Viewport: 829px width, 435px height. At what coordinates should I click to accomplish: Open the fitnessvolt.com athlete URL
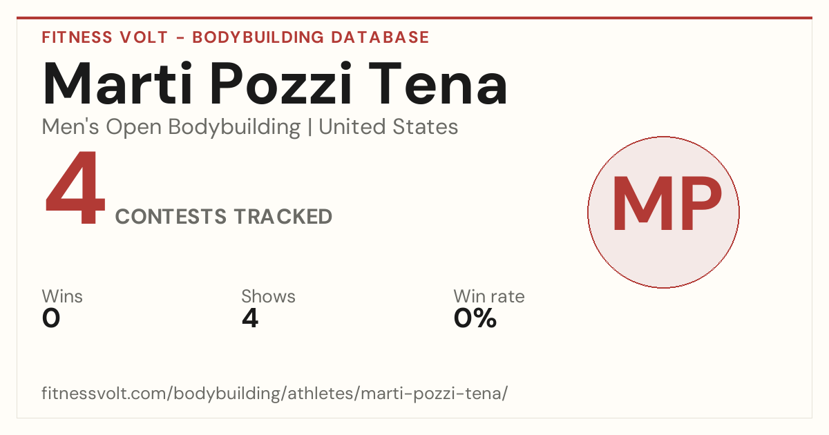tap(275, 394)
